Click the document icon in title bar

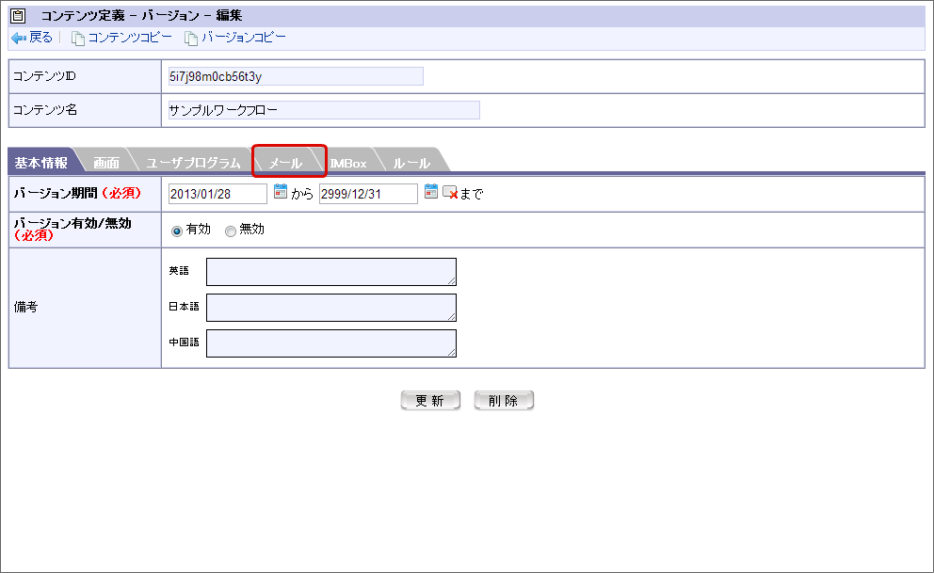(17, 15)
